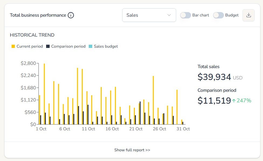Enable the Bar chart toggle

pos(185,15)
